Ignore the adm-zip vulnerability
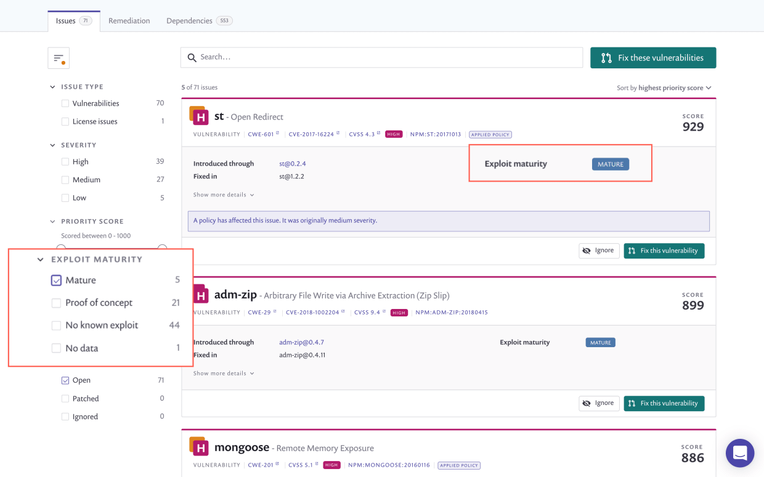Screen dimensions: 764x477 point(598,403)
